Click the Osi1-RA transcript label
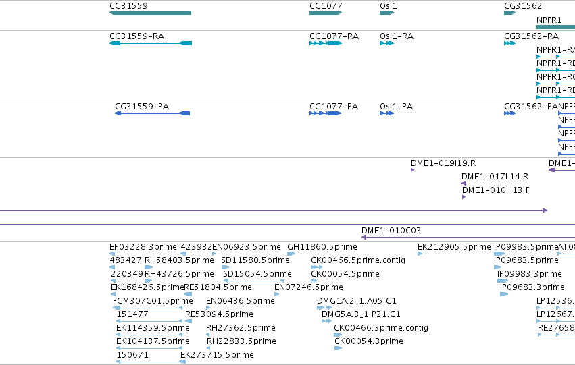Viewport: 575px width, 365px height. pyautogui.click(x=397, y=36)
